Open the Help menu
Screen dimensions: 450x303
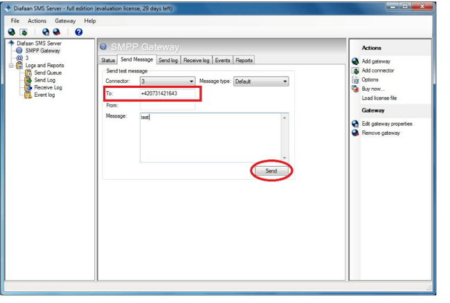pyautogui.click(x=90, y=21)
